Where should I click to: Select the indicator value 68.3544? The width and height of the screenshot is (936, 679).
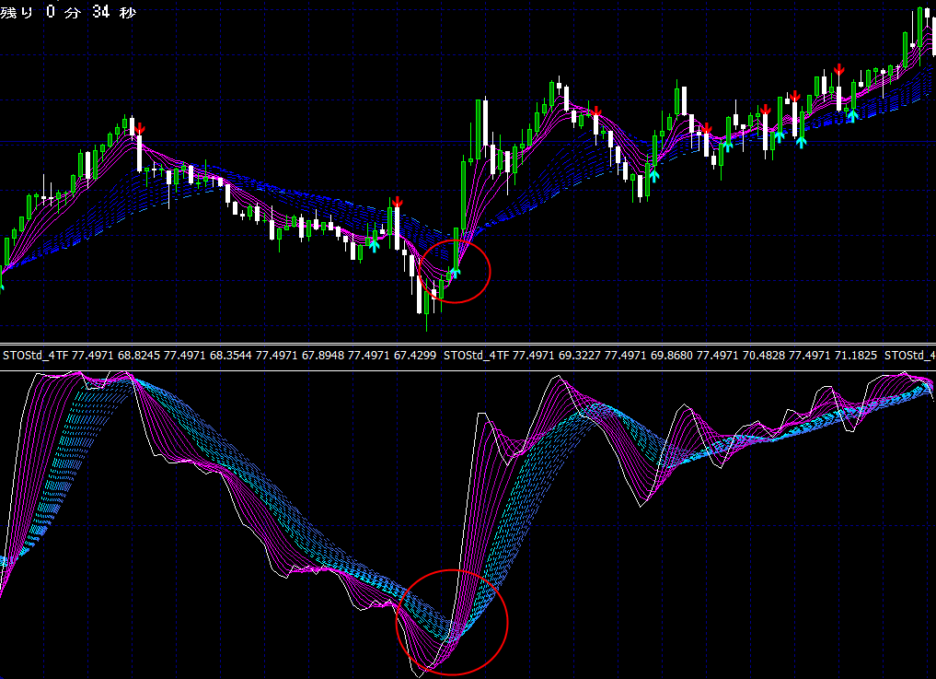point(230,355)
